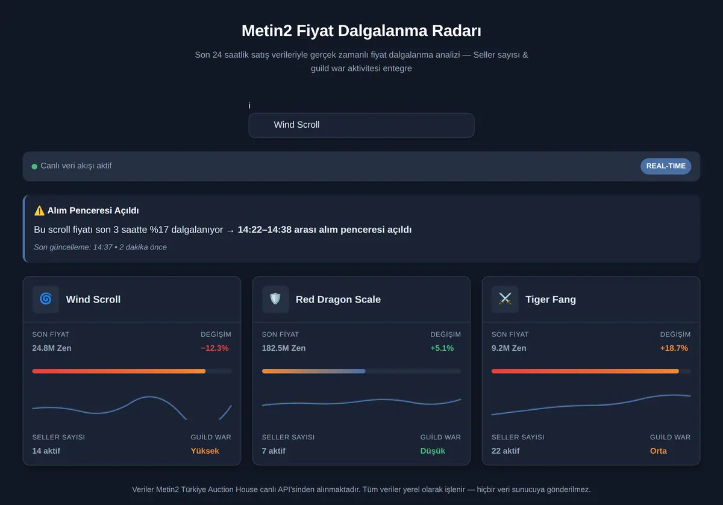Image resolution: width=723 pixels, height=505 pixels.
Task: Click the Tiger Fang price sparkline chart
Action: point(591,406)
